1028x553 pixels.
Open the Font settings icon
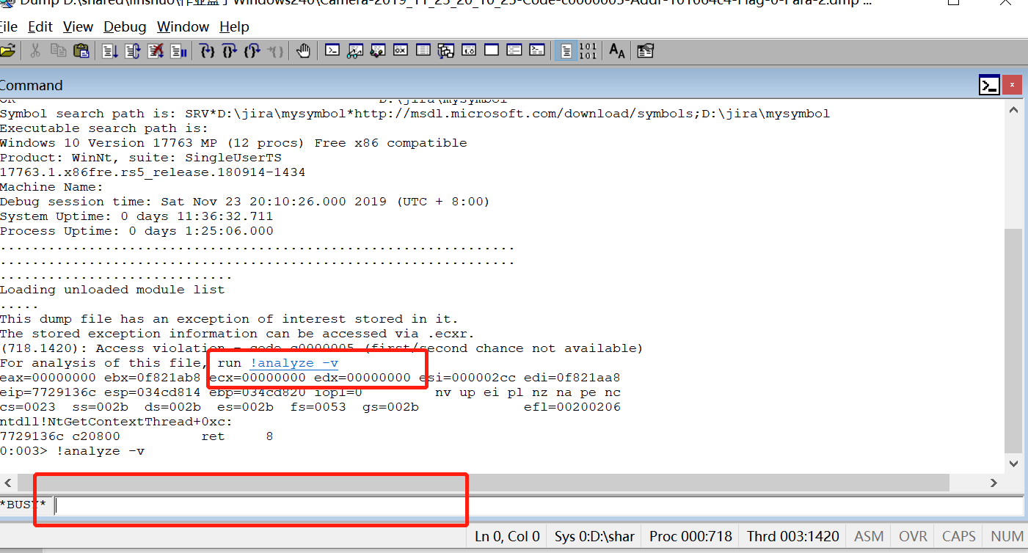(x=616, y=51)
